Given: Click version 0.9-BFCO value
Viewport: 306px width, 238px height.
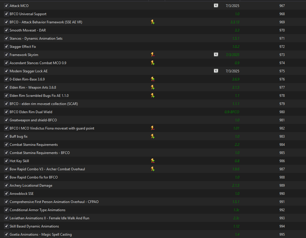Looking at the screenshot, I should (x=232, y=112).
